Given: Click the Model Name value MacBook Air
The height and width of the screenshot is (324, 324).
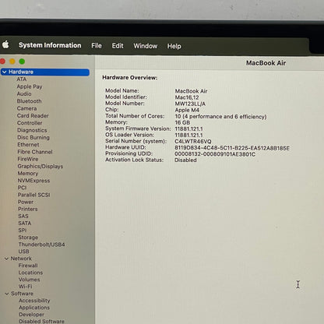Looking at the screenshot, I should [x=191, y=91].
